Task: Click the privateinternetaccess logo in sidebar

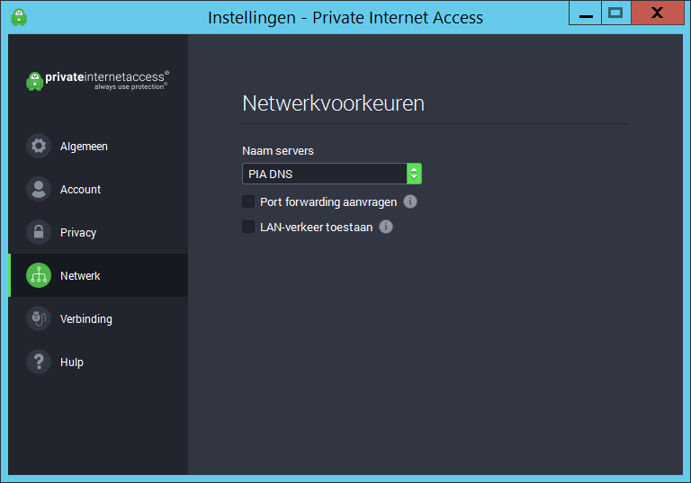Action: [97, 81]
